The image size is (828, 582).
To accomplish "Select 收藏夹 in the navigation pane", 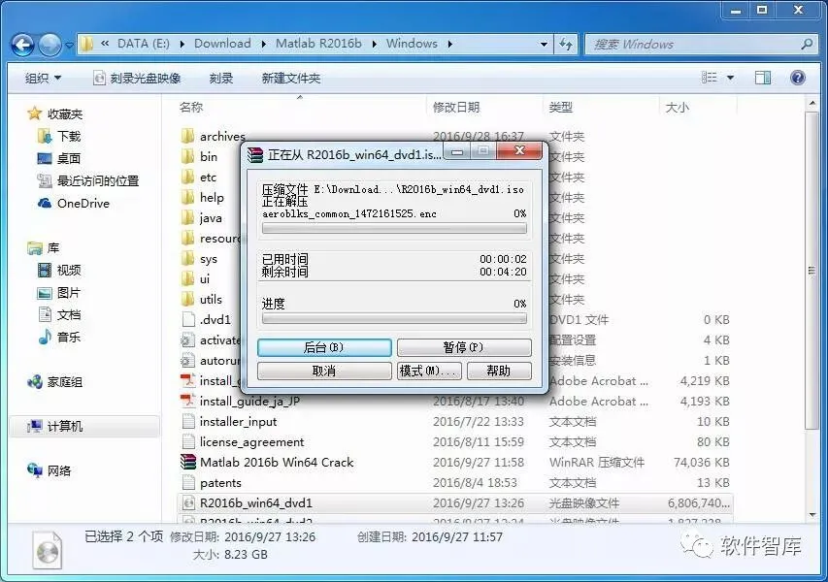I will [x=55, y=113].
